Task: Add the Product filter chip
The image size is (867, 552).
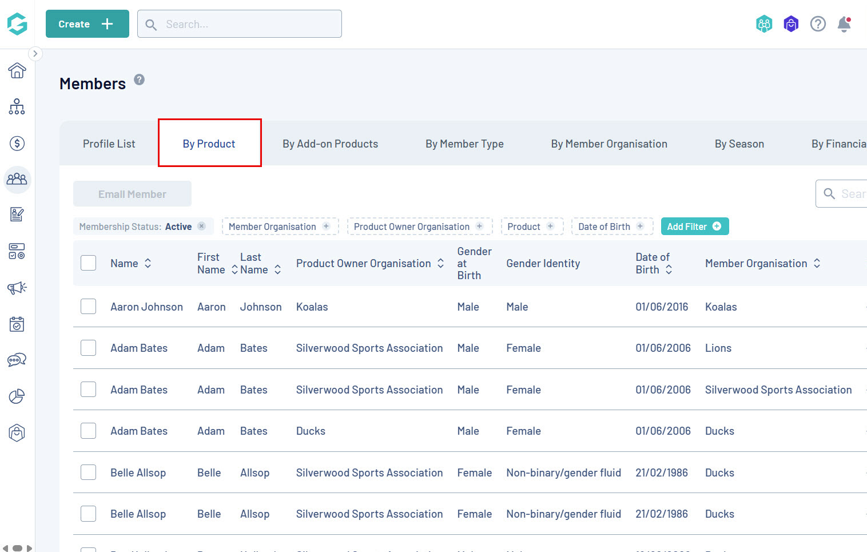Action: point(532,227)
